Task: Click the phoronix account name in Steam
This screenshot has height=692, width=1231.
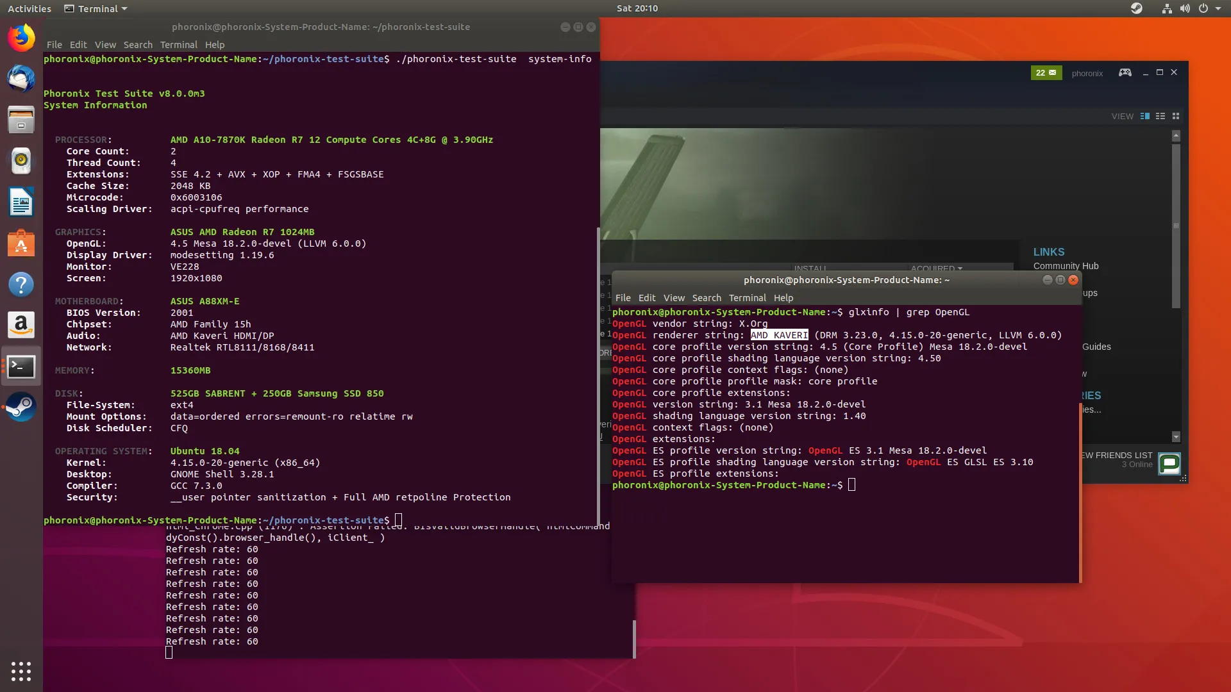Action: [x=1087, y=73]
